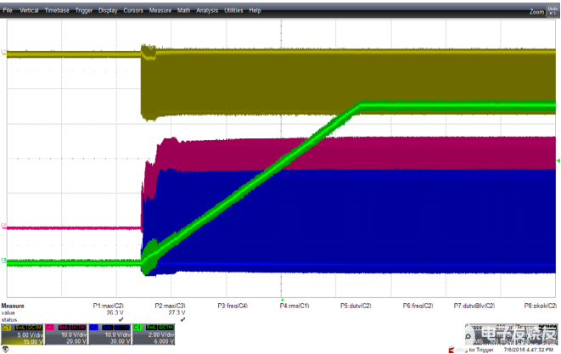
Task: Select the P5:duty(C2) measurement column
Action: 354,304
